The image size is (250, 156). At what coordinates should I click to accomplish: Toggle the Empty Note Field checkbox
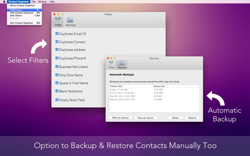coord(57,100)
